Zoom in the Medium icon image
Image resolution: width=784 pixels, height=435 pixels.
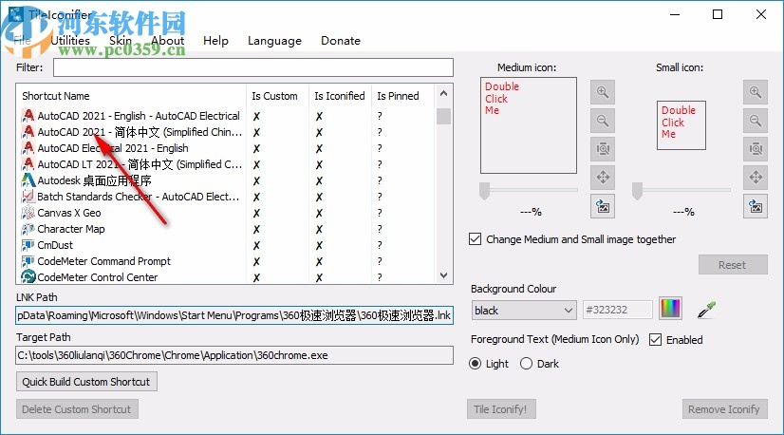point(603,92)
